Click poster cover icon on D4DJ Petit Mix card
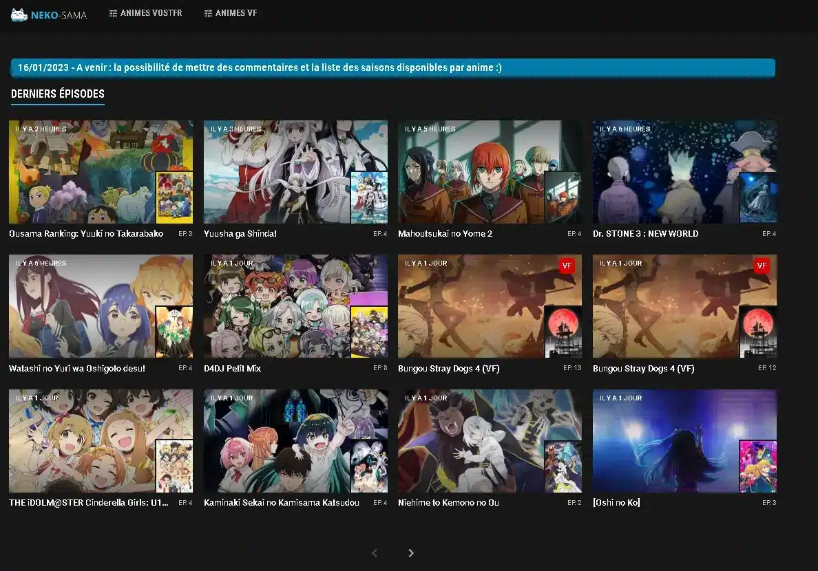The width and height of the screenshot is (818, 571). 369,332
